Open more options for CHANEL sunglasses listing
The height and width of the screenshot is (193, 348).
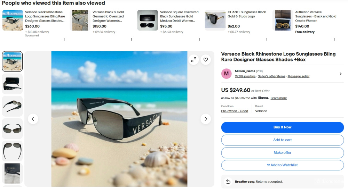point(267,40)
